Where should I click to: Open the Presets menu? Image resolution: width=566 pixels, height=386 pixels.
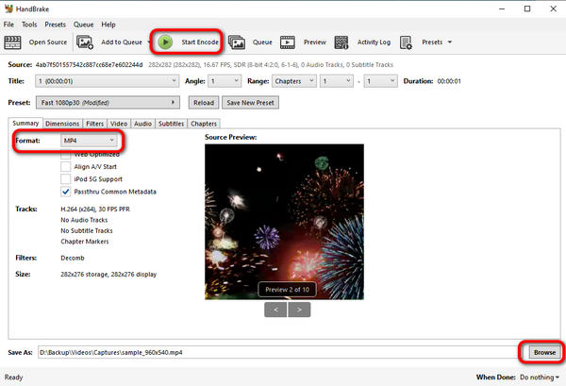[x=56, y=25]
